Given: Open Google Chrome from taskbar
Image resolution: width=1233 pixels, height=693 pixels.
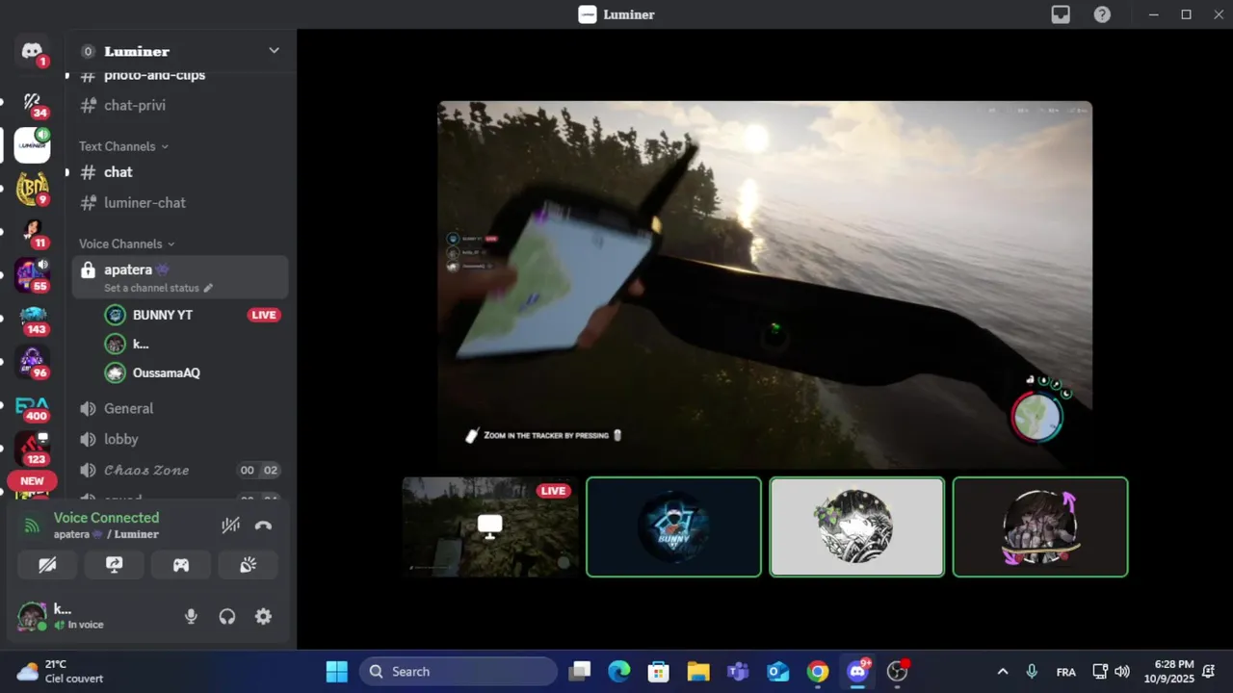Looking at the screenshot, I should pyautogui.click(x=818, y=671).
